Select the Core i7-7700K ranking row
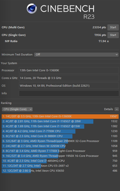Screen dimensions: 120x191 tap(60, 131)
